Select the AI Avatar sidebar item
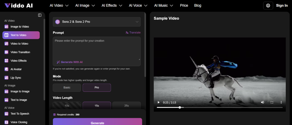292x125 pixels. click(16, 69)
